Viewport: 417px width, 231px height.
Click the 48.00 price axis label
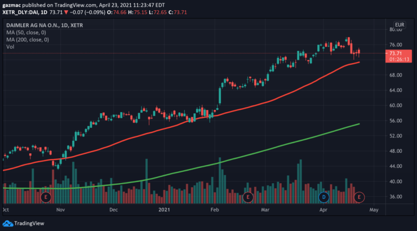pos(396,151)
